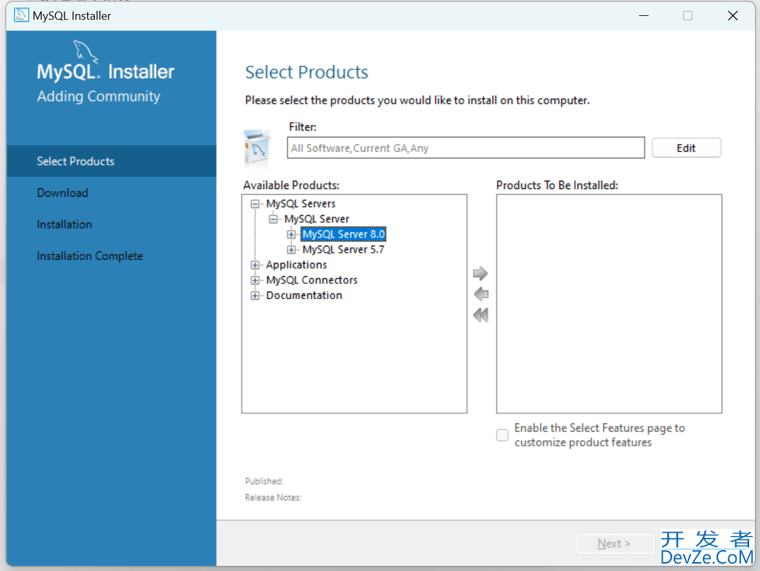
Task: Maximize the MySQL Installer window
Action: click(688, 15)
